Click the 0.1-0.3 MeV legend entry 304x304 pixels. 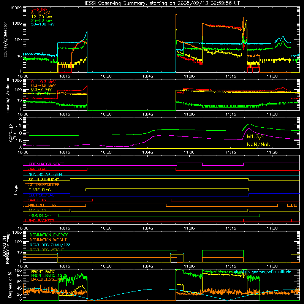[x=43, y=82]
